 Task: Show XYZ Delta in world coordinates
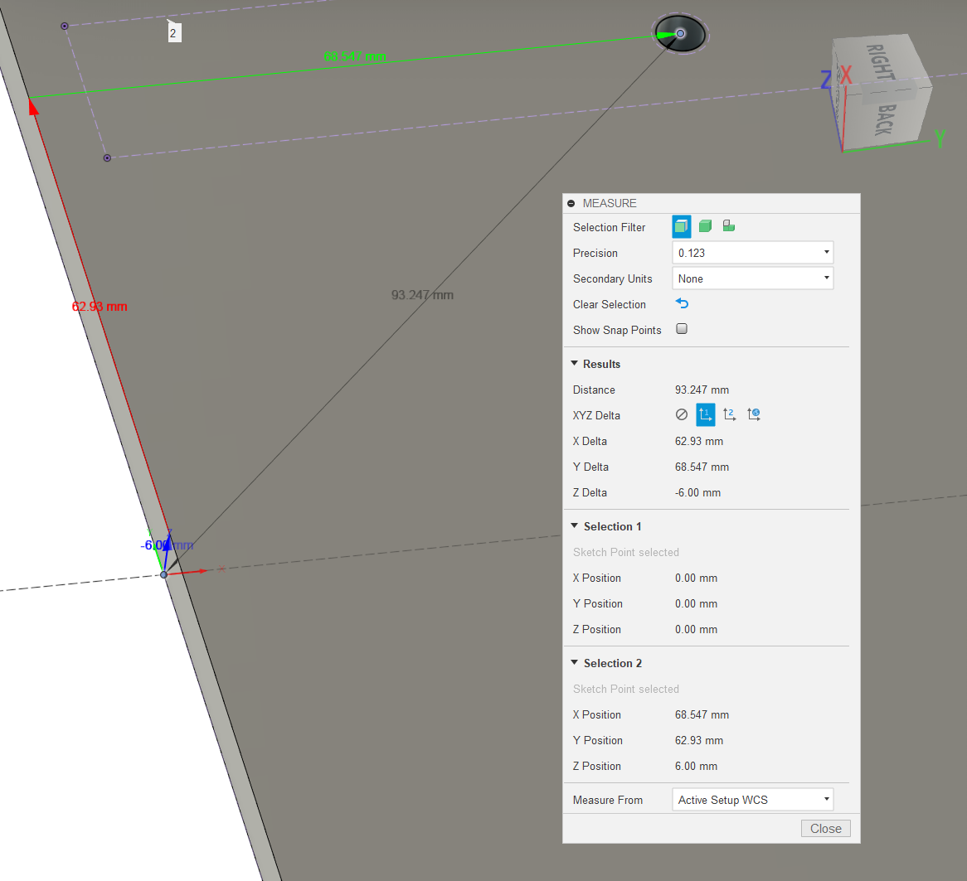point(753,414)
